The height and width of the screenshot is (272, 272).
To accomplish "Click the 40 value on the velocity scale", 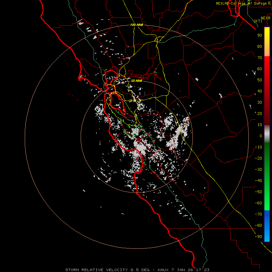I will [260, 91].
